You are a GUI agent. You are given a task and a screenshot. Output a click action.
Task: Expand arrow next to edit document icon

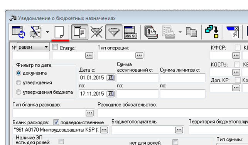point(47,32)
